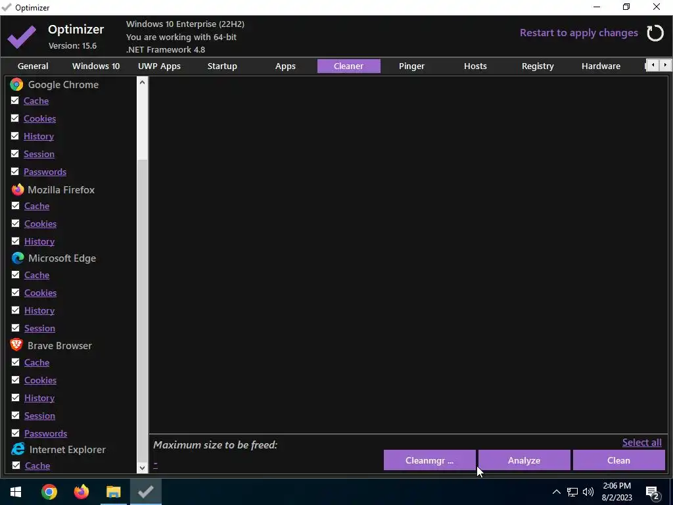The width and height of the screenshot is (673, 505).
Task: Toggle Brave Browser Passwords checkbox
Action: tap(16, 433)
